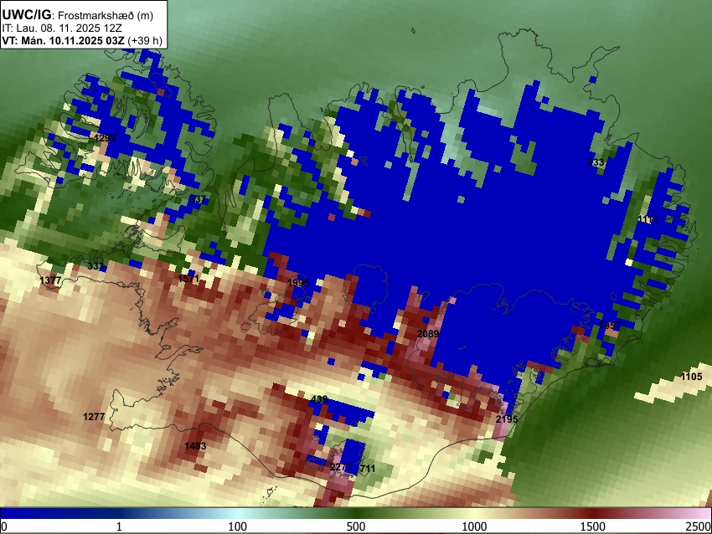Image resolution: width=712 pixels, height=534 pixels.
Task: Click the 'UWC/IG' label in header
Action: pos(27,15)
